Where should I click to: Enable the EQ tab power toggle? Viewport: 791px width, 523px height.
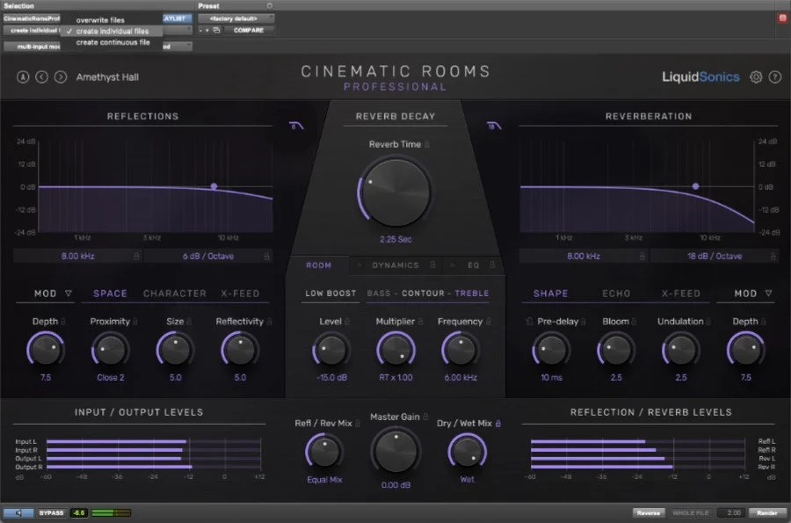(x=453, y=265)
